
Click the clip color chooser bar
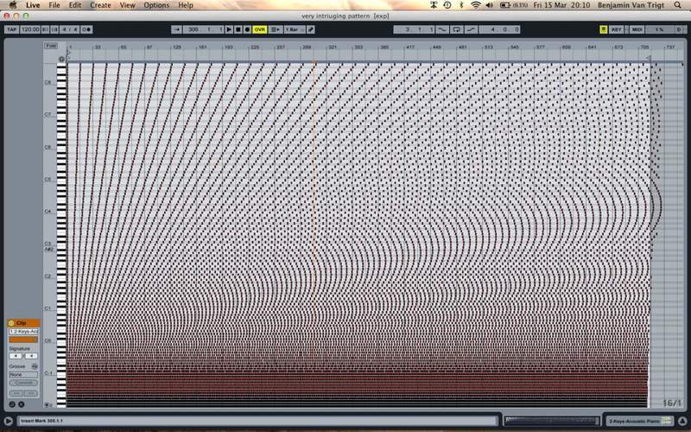22,339
